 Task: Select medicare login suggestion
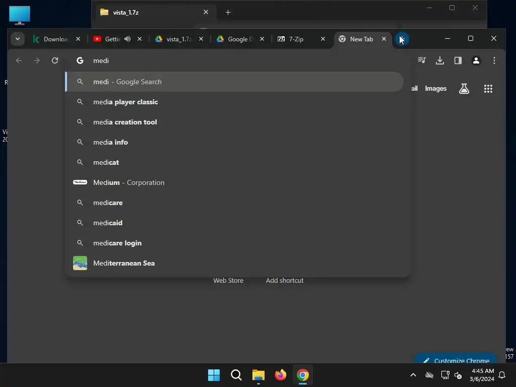(x=234, y=243)
